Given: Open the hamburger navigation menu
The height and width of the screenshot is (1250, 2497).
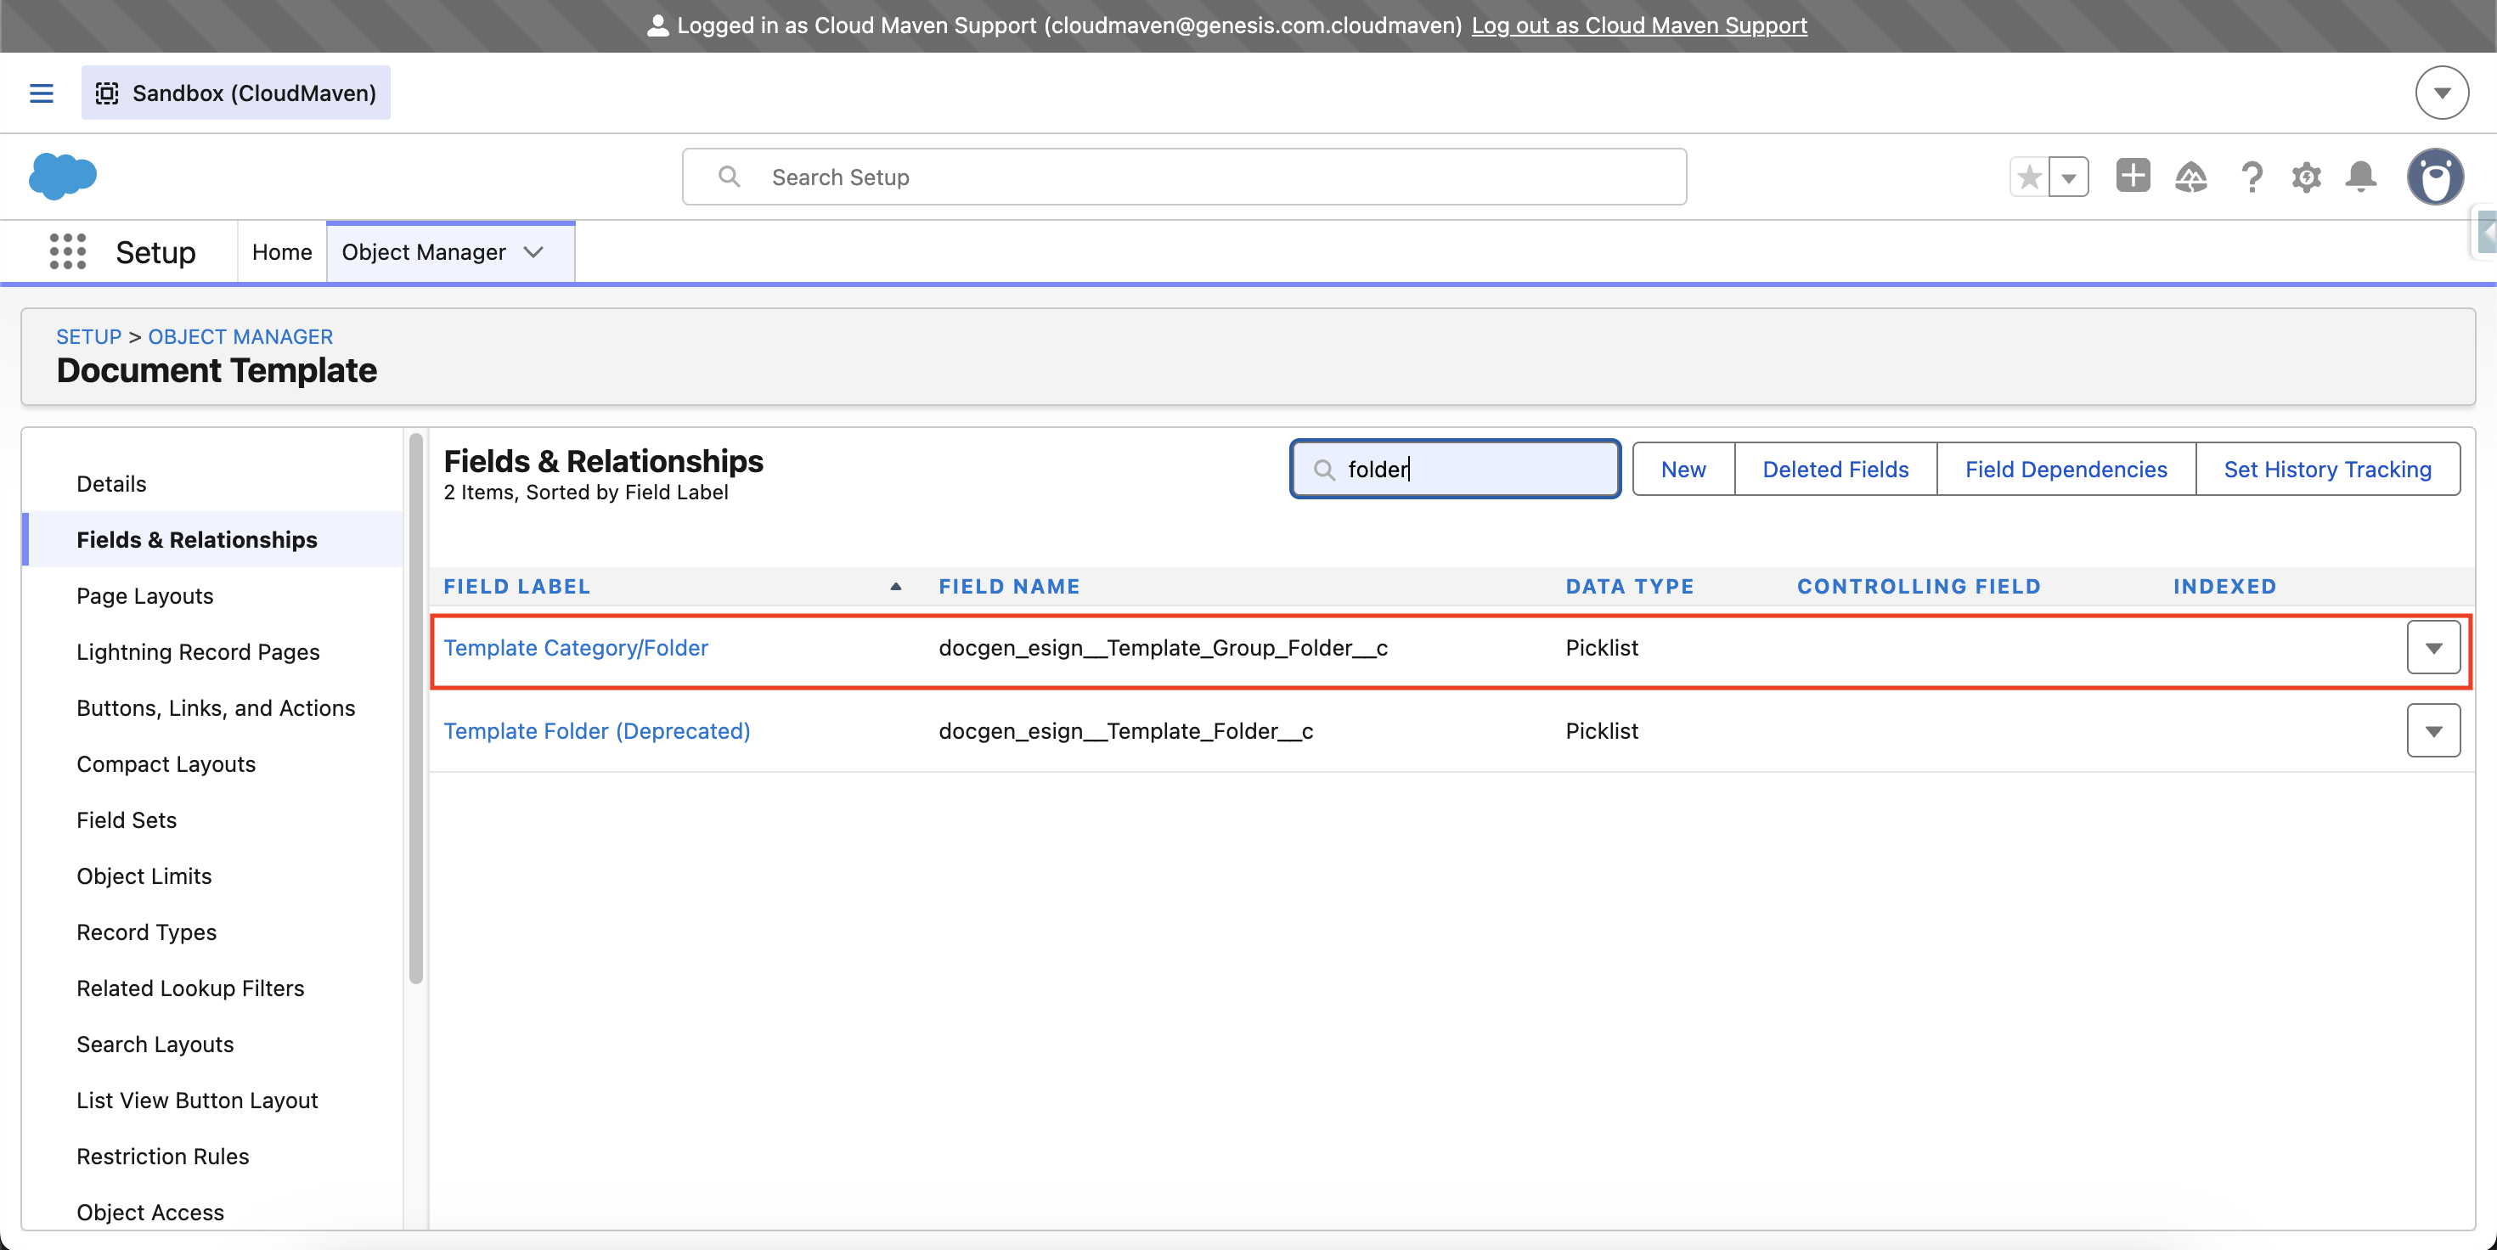Looking at the screenshot, I should pyautogui.click(x=41, y=93).
